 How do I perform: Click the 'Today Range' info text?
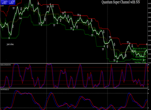[140, 62]
